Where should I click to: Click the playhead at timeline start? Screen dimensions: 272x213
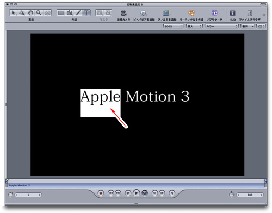[x=7, y=180]
